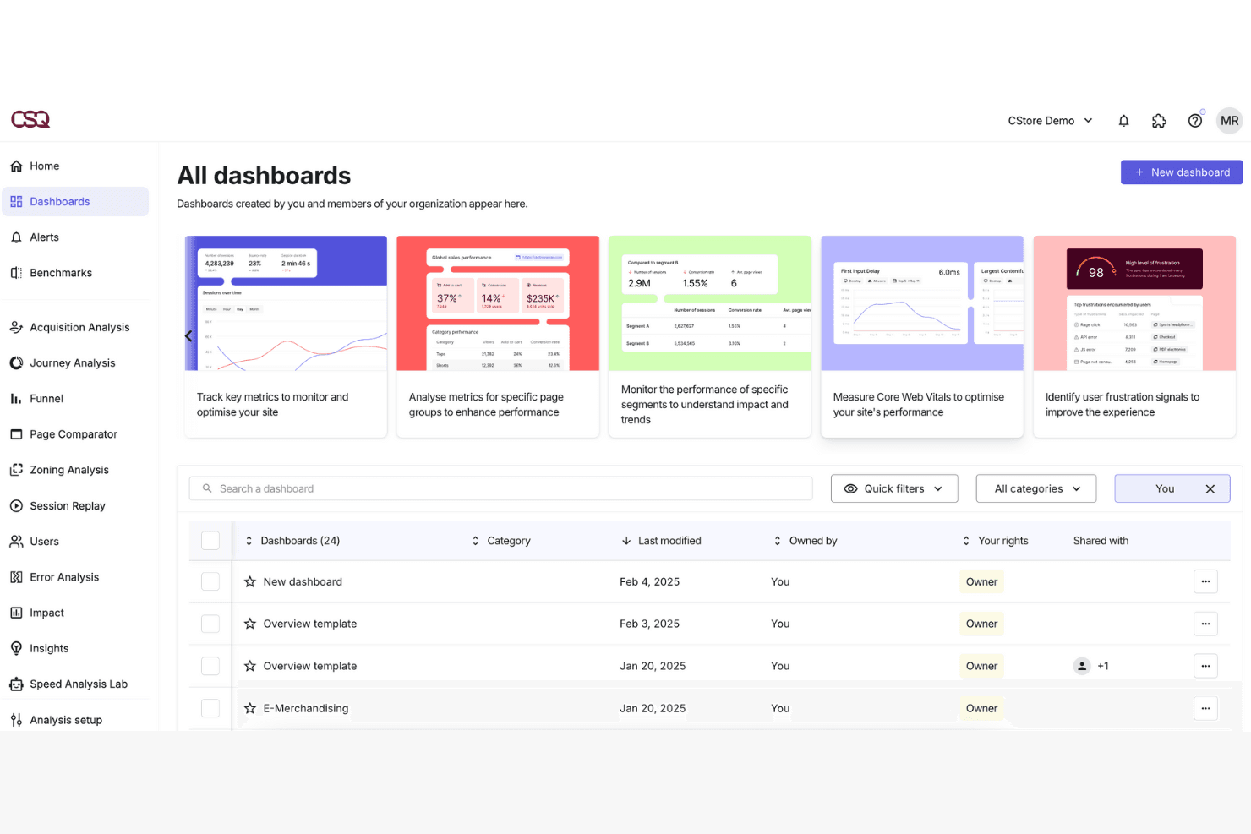Open the integrations puzzle icon
Screen dimensions: 1251x834
(1159, 121)
